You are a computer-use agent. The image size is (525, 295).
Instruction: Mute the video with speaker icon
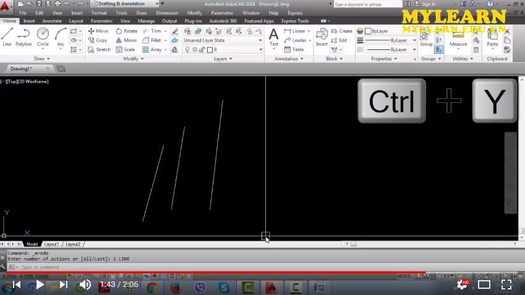point(85,285)
